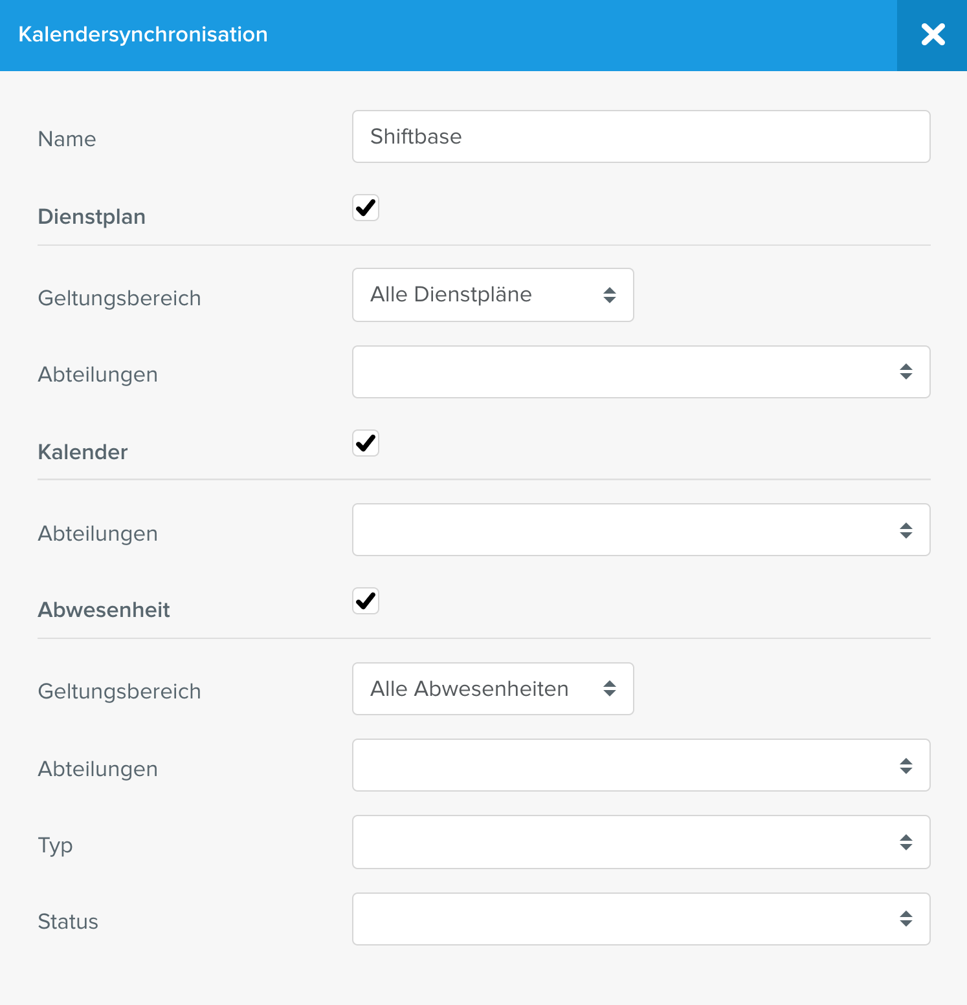Expand Abteilungen dropdown under Abwesenheit section

(x=641, y=765)
